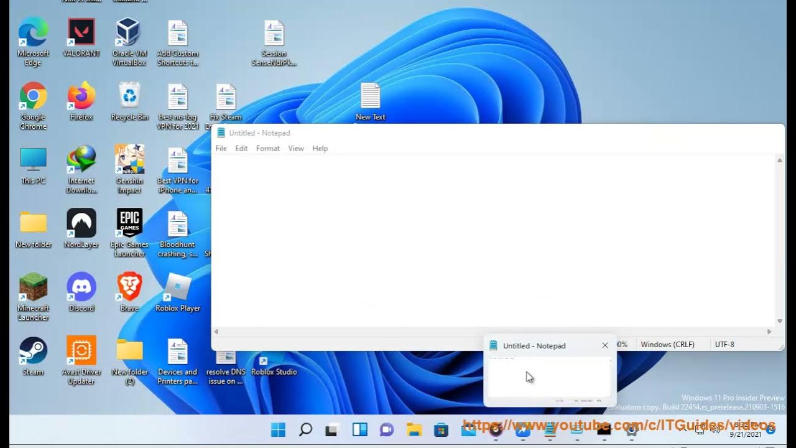Select New folder (2) desktop icon

coord(129,361)
